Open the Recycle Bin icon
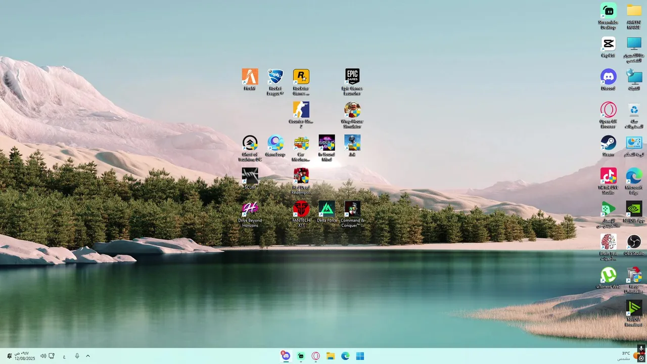647x364 pixels. pos(634,115)
